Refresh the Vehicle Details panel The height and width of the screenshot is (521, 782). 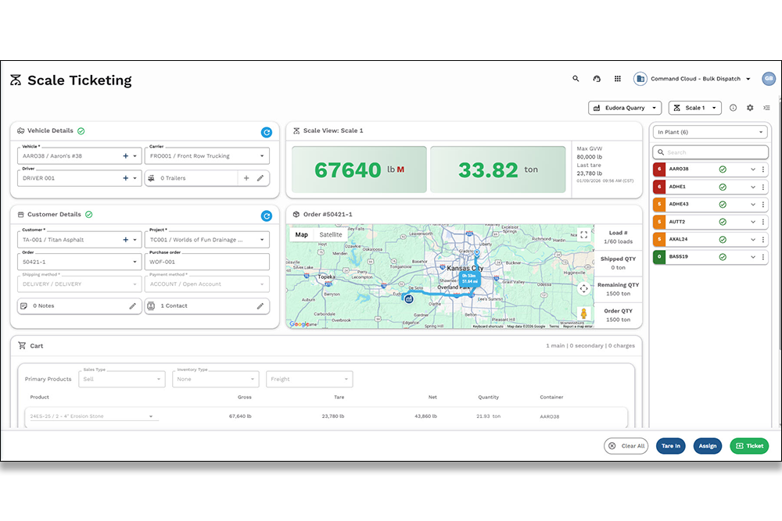tap(266, 133)
